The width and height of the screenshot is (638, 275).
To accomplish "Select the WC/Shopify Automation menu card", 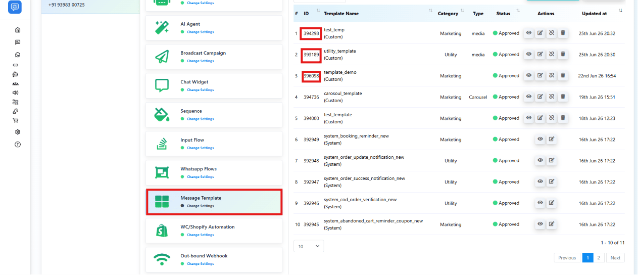I will (x=214, y=231).
